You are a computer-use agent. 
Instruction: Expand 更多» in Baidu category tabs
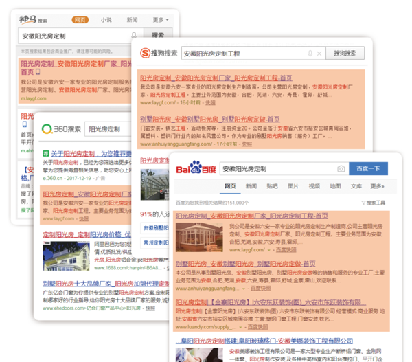click(377, 186)
